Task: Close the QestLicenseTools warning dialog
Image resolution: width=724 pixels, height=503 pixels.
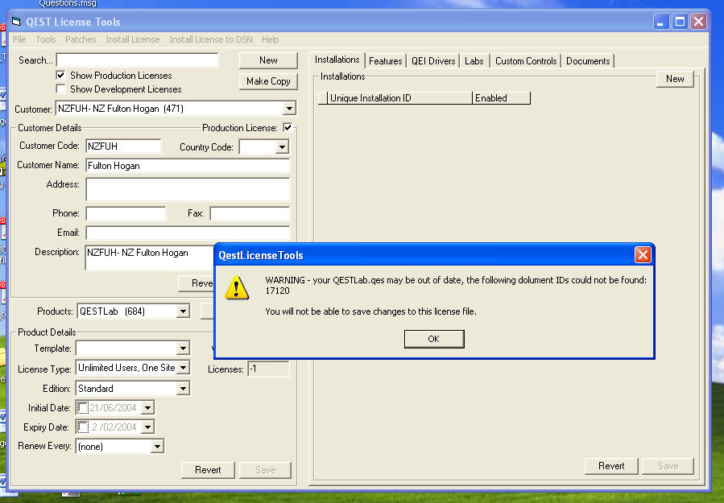Action: [x=643, y=255]
